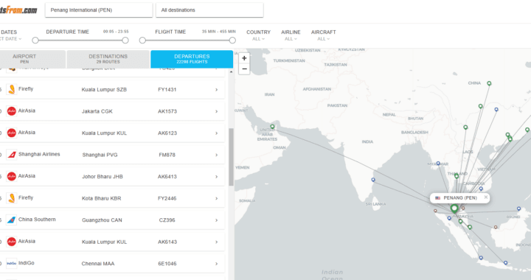
Task: Click the IndiGo logo icon
Action: [x=12, y=263]
